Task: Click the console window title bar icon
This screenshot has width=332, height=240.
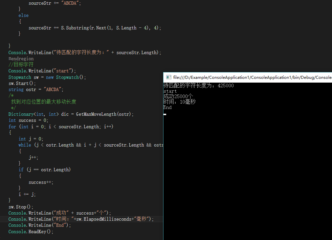Action: (169, 77)
